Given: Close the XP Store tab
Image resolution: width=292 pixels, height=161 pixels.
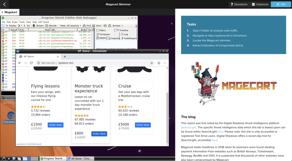Looking at the screenshot, I should (58, 57).
